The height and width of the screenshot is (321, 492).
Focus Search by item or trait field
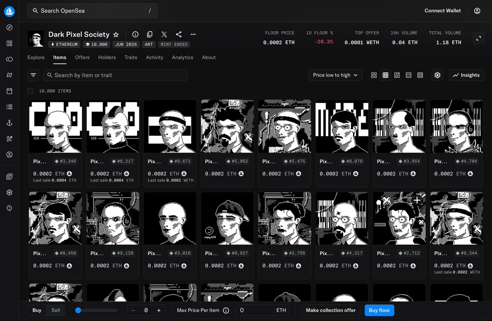115,75
